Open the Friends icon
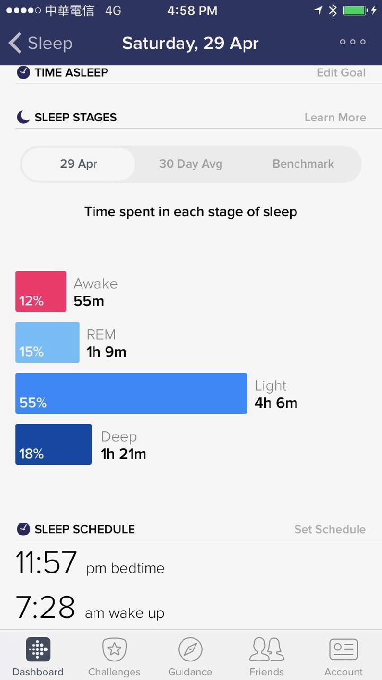The image size is (382, 680). [266, 649]
